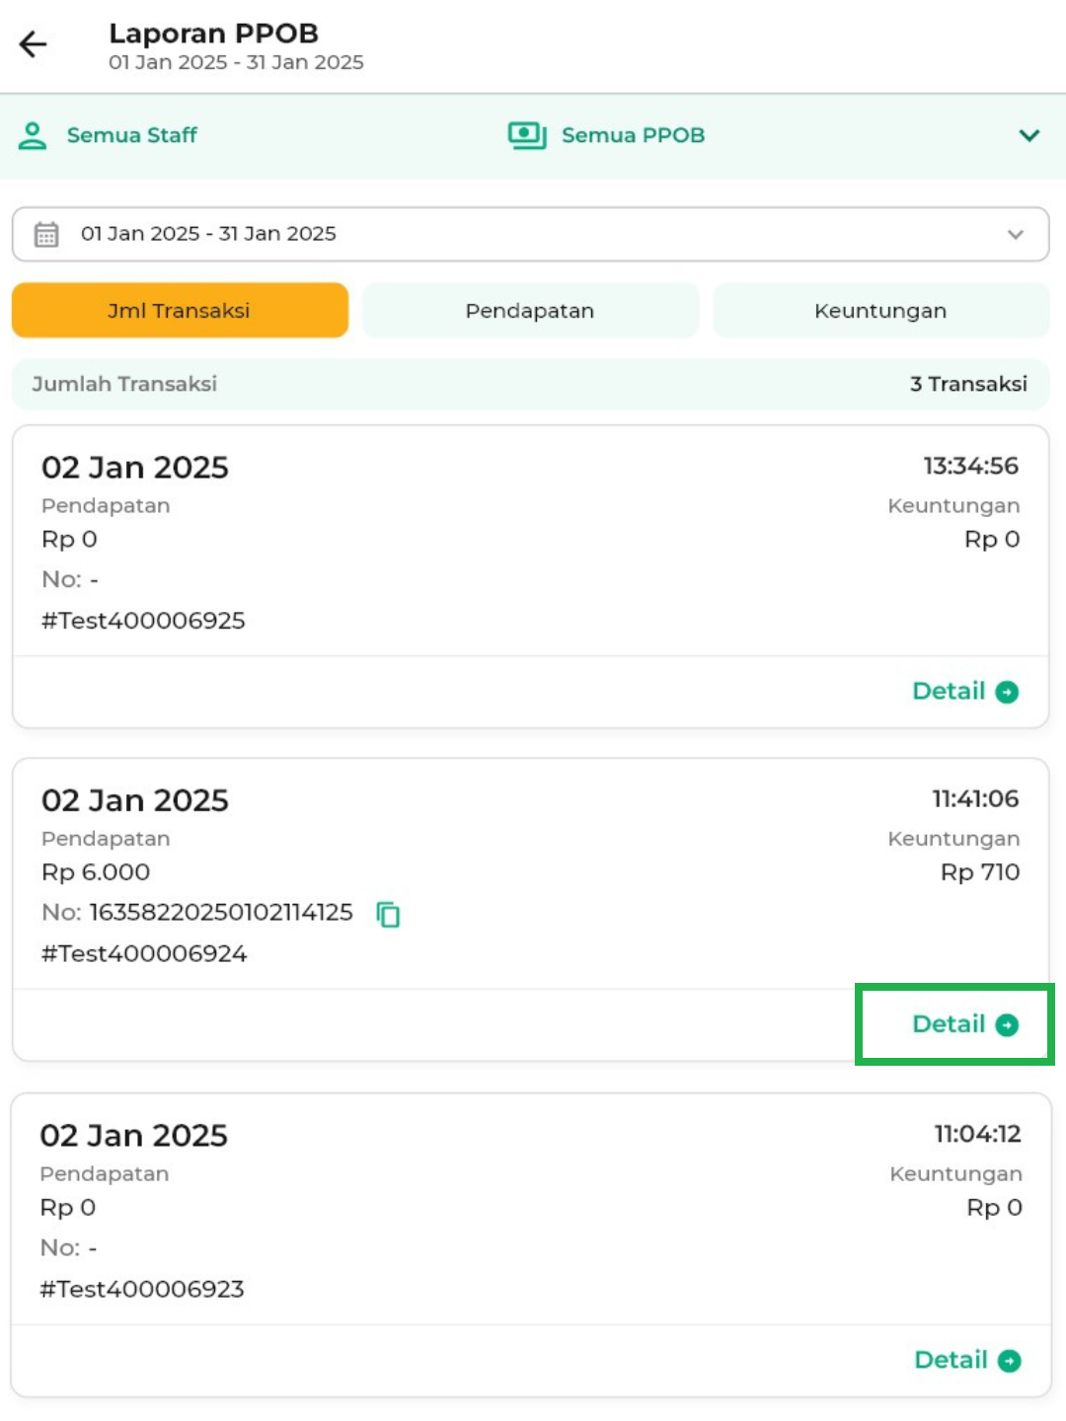Viewport: 1066px width, 1421px height.
Task: Open Detail for transaction #Test400006923
Action: (x=951, y=1360)
